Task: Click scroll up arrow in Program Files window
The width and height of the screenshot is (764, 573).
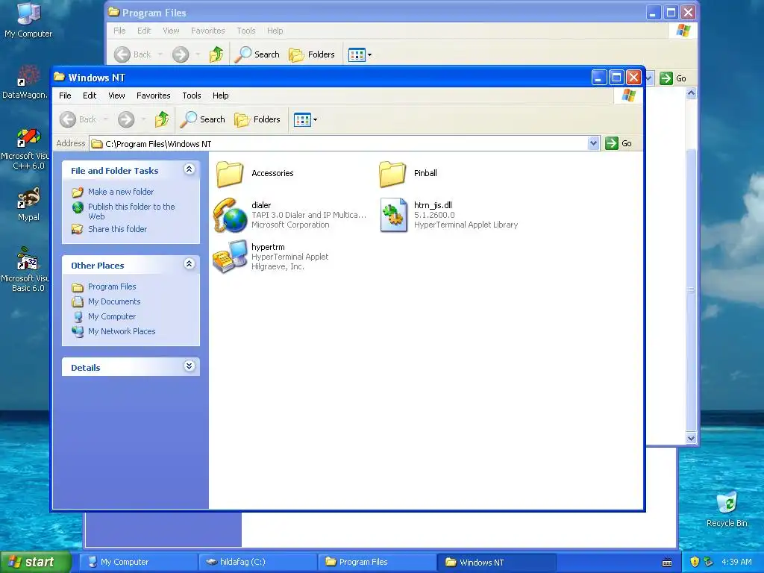Action: [691, 93]
